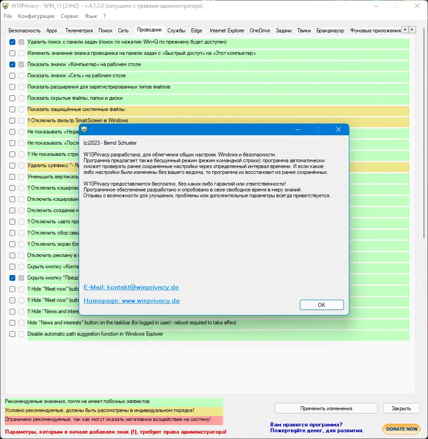This screenshot has height=439, width=428.
Task: Click OK in the About dialog
Action: [x=321, y=305]
